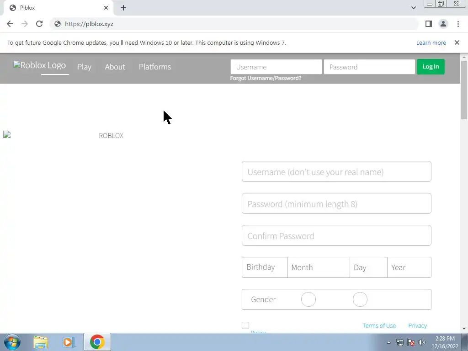
Task: Open the Chrome profile avatar
Action: tap(443, 24)
